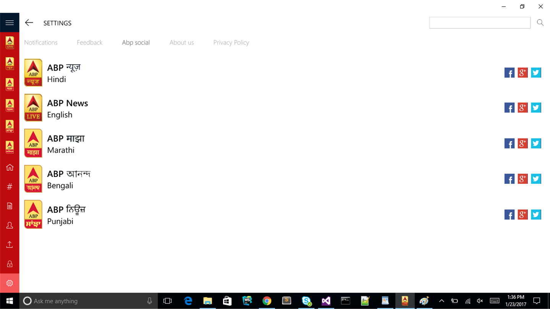Open Google Plus for ABP Punjabi
Screen dimensions: 550x309
tap(523, 214)
